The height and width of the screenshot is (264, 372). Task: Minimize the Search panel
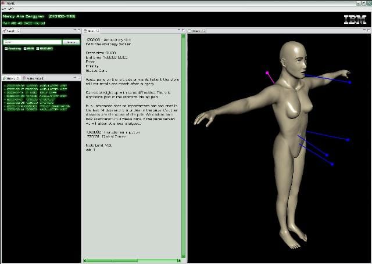pos(75,30)
